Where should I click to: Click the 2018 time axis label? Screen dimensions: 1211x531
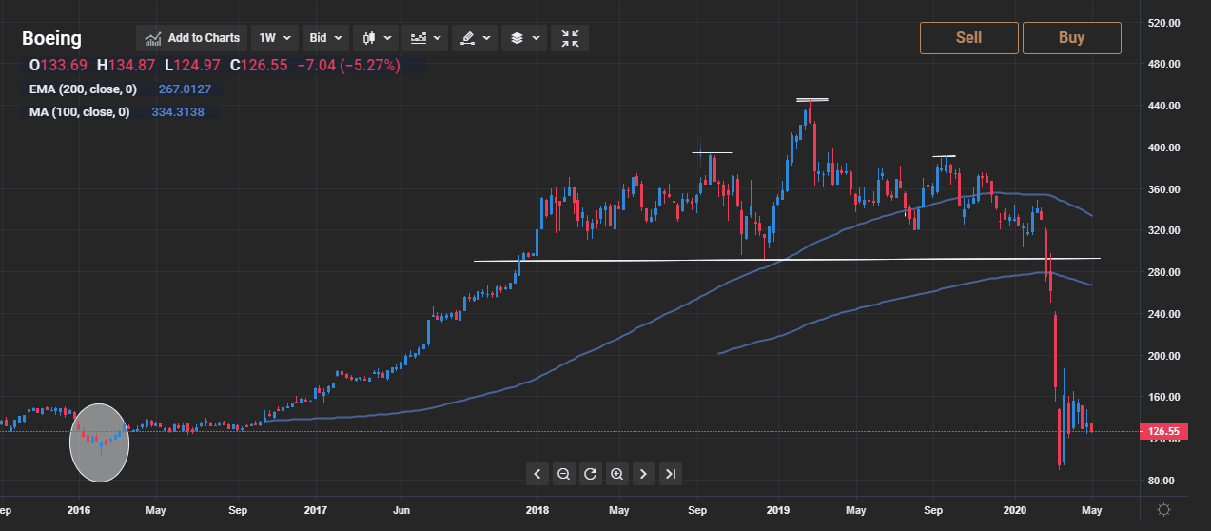[537, 510]
